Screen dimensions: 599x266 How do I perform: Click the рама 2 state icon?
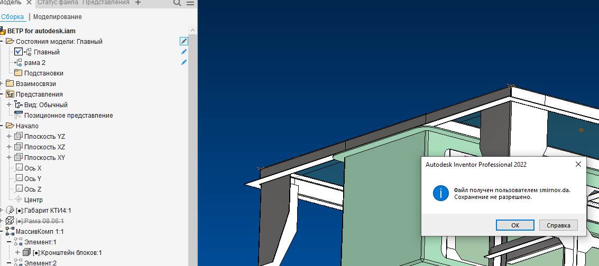tap(18, 62)
